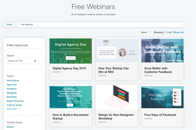Select Ebook content type
The width and height of the screenshot is (196, 130).
(x=10, y=127)
